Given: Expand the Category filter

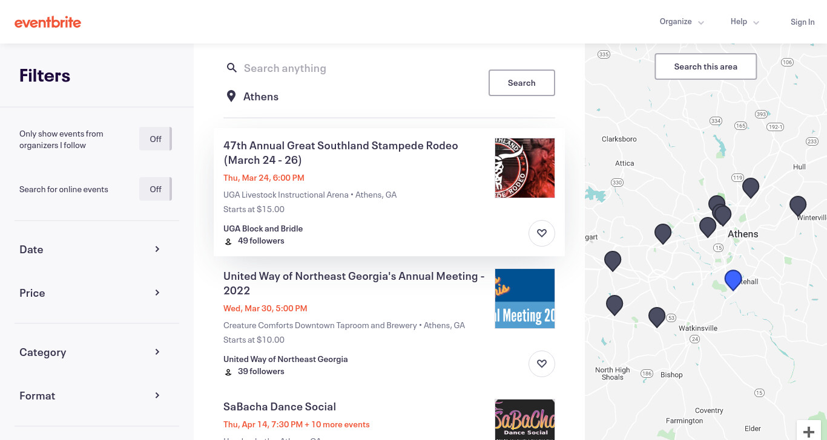Looking at the screenshot, I should (x=90, y=352).
